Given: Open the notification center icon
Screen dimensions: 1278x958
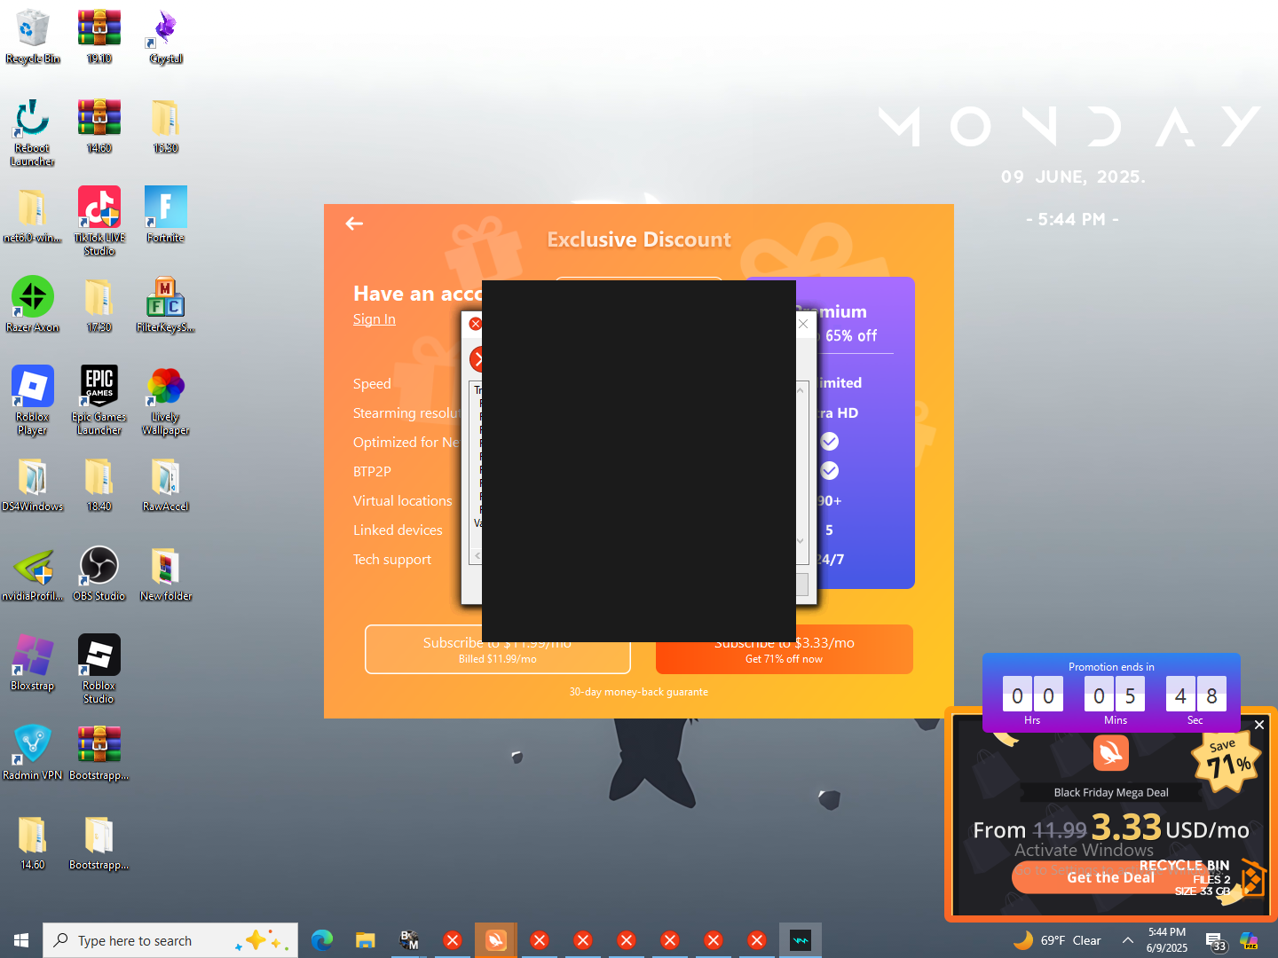Looking at the screenshot, I should 1215,941.
